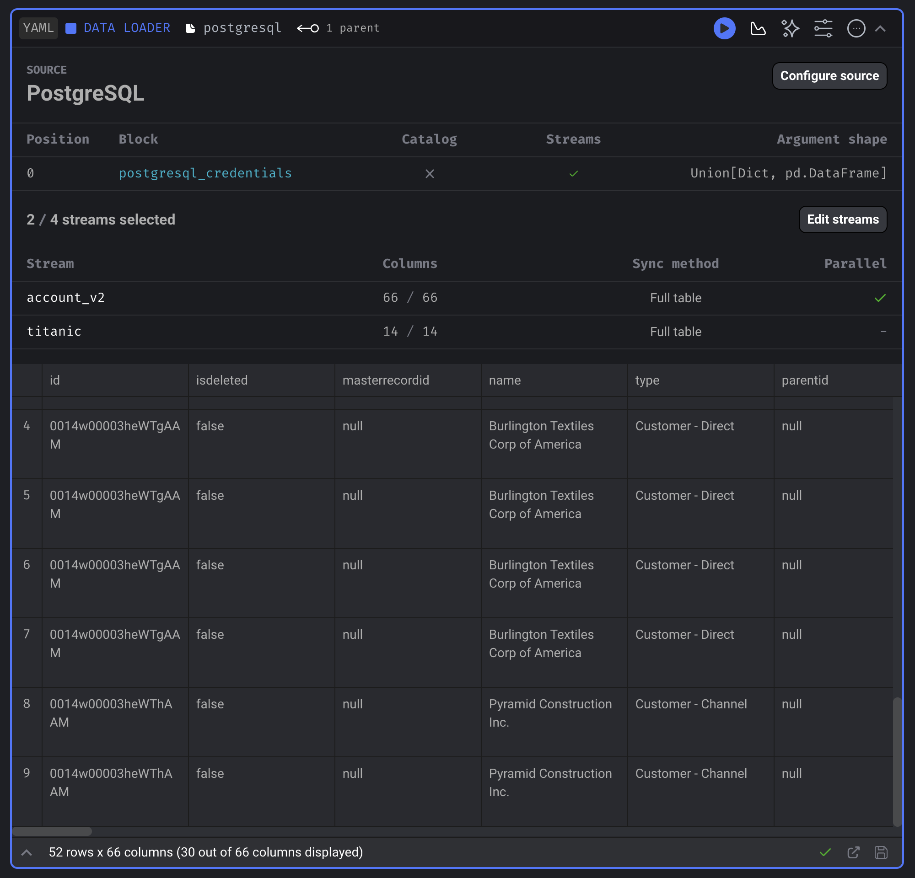The width and height of the screenshot is (915, 878).
Task: Click the file icon next to postgresql
Action: coord(190,28)
